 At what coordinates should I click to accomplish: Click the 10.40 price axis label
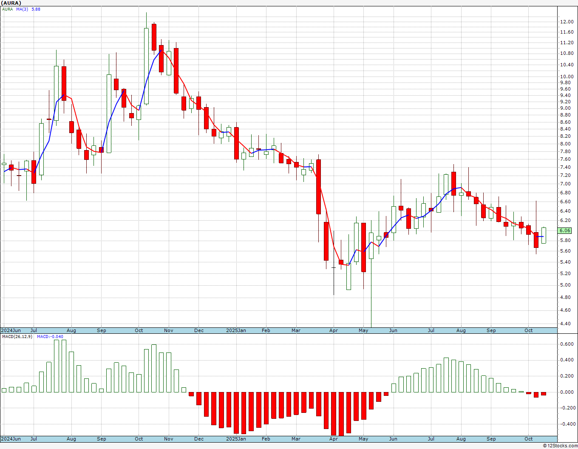coord(567,65)
